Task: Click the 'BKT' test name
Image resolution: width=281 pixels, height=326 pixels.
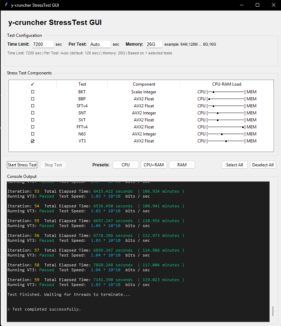Action: pos(82,92)
